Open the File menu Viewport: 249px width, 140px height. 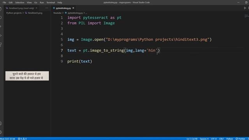(x=4, y=3)
